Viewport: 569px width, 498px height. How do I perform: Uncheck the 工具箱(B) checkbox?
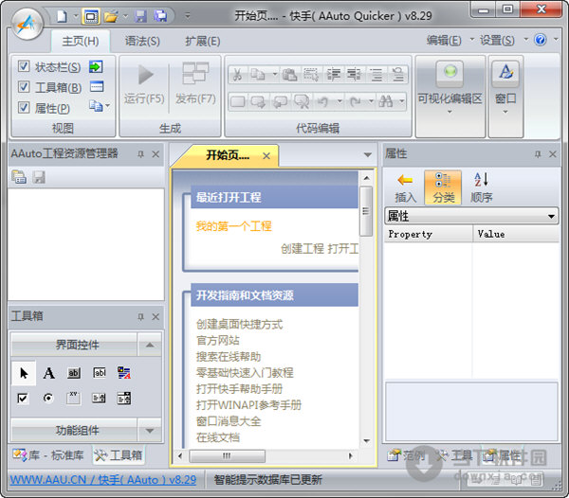pyautogui.click(x=24, y=86)
